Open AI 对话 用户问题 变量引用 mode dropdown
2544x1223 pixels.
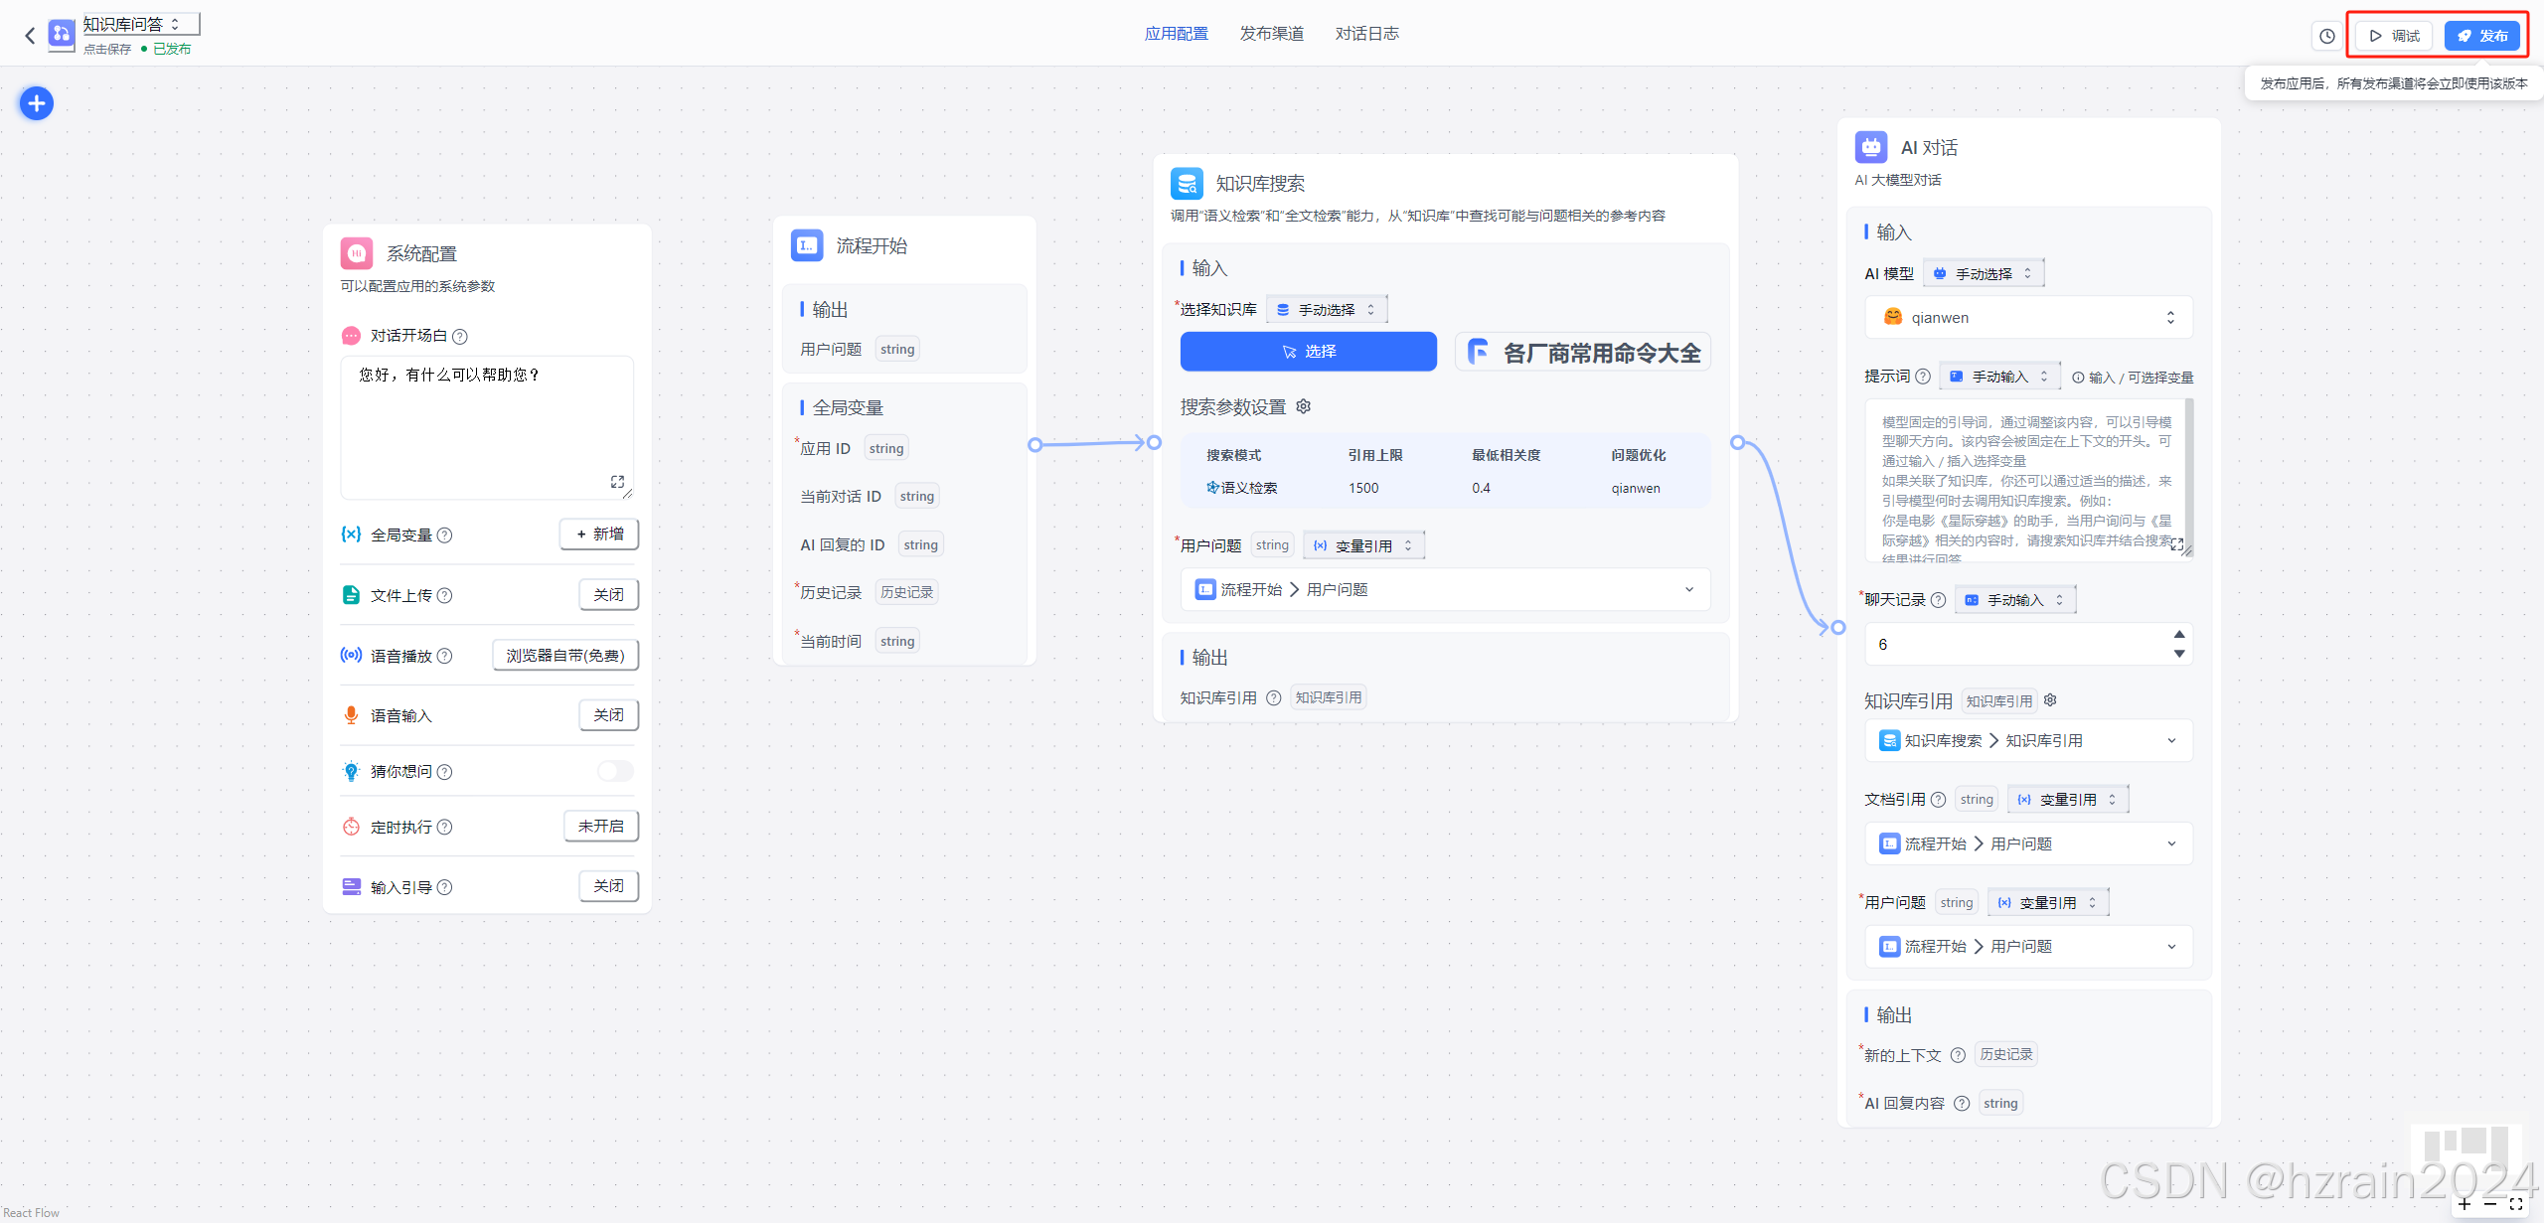2047,903
